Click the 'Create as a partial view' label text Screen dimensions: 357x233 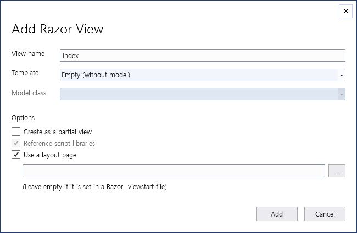pyautogui.click(x=58, y=132)
